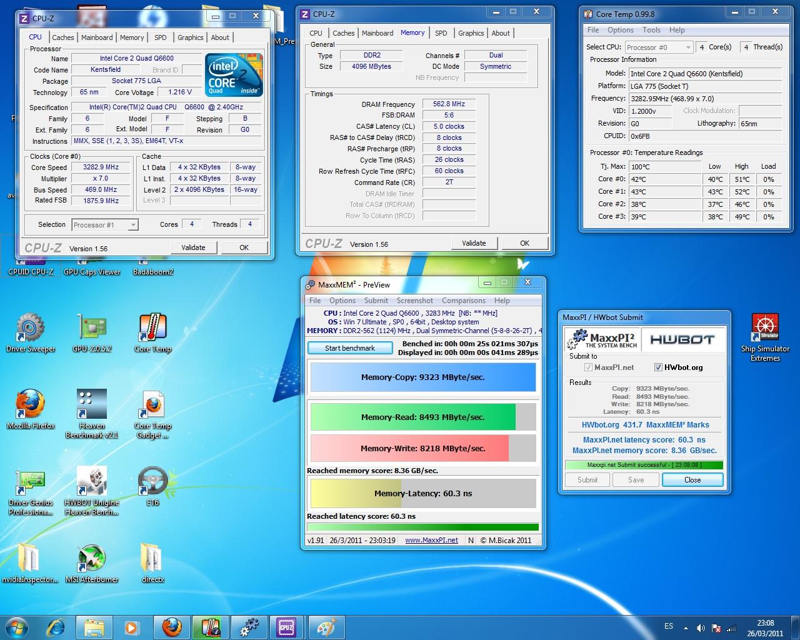Switch to Firefox taskbar button

171,627
